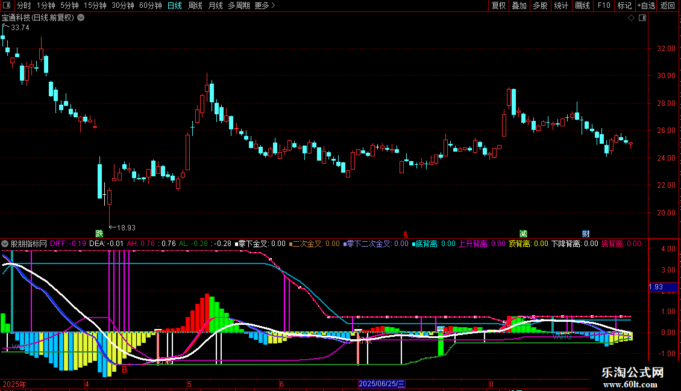Click the 2025年 label on date axis
This screenshot has width=681, height=391.
(14, 384)
